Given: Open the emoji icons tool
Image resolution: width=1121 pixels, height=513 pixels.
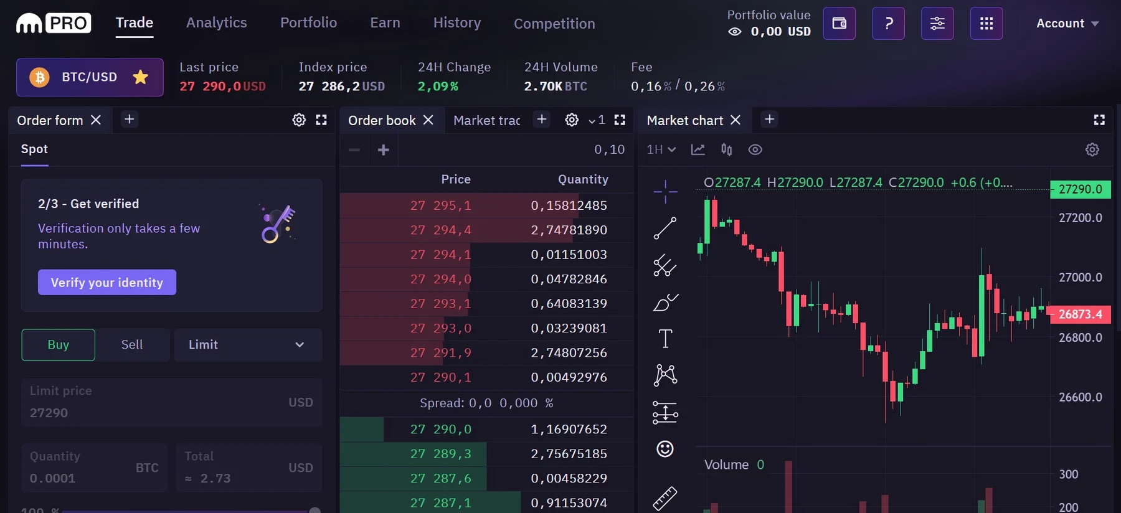Looking at the screenshot, I should tap(665, 449).
